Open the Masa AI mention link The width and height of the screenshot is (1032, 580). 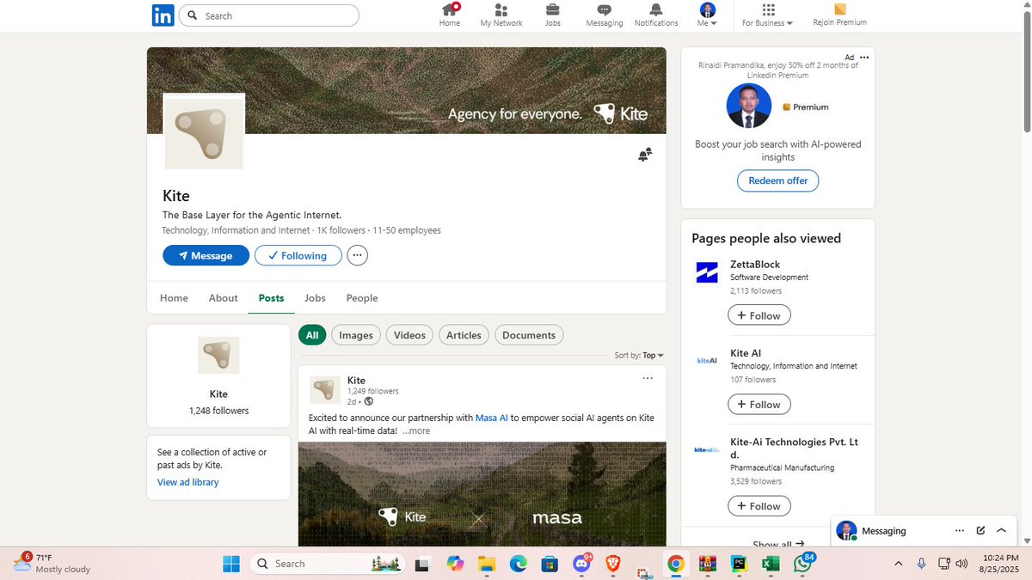tap(492, 418)
